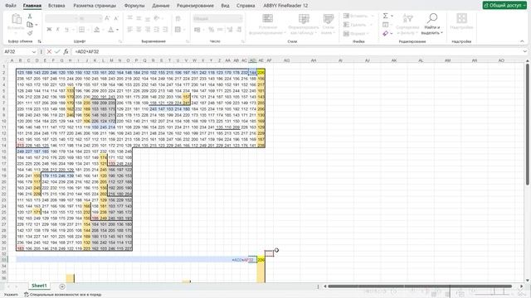Image resolution: width=531 pixels, height=298 pixels.
Task: Toggle center horizontal alignment
Action: coord(139,30)
